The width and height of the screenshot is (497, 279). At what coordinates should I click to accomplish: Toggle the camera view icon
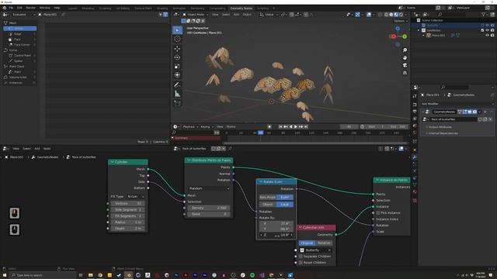[405, 65]
